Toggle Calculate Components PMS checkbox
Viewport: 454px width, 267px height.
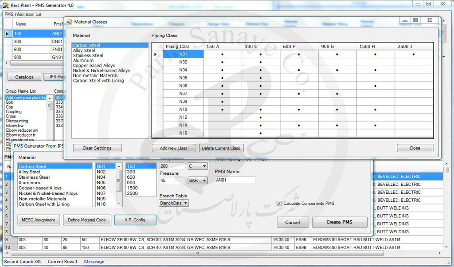point(279,204)
